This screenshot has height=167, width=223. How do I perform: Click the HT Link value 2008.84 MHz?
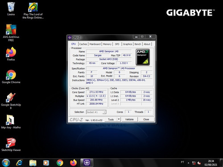click(96, 104)
